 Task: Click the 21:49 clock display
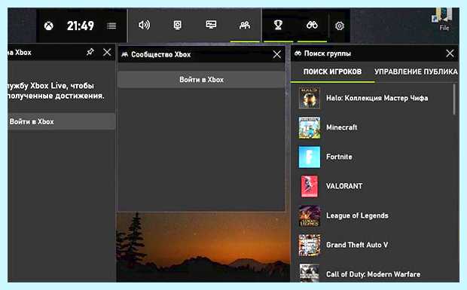pos(81,26)
